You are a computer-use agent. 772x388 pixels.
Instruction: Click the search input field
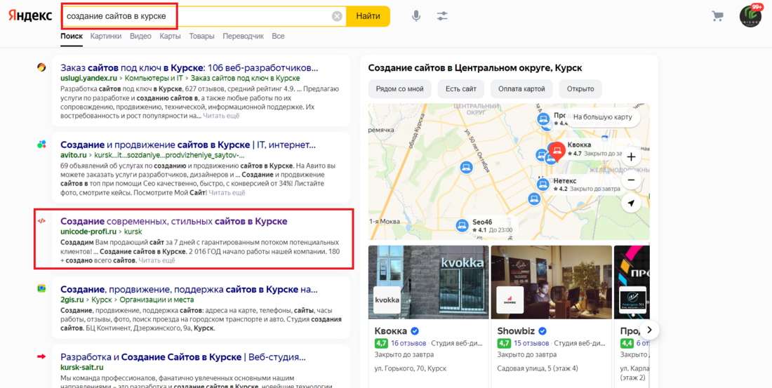pyautogui.click(x=202, y=16)
